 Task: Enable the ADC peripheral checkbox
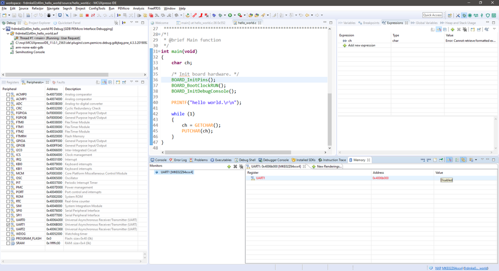pos(8,104)
